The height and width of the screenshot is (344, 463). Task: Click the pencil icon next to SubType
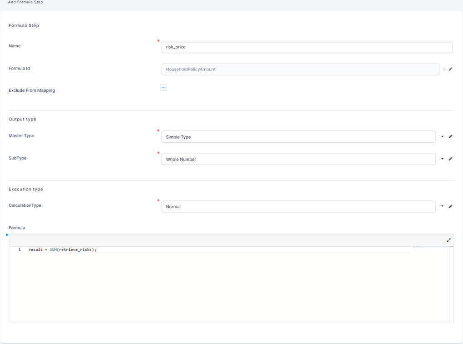(450, 159)
